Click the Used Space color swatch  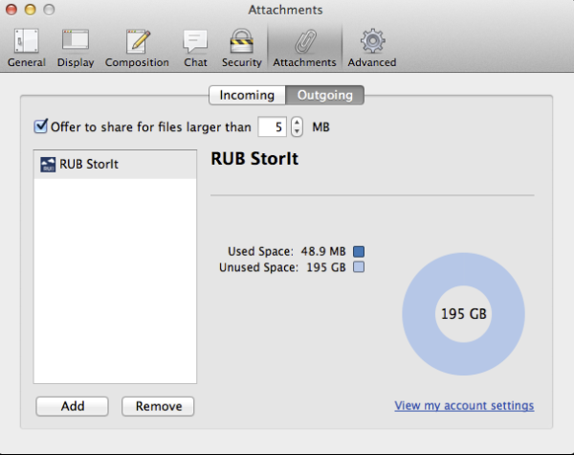[x=359, y=252]
